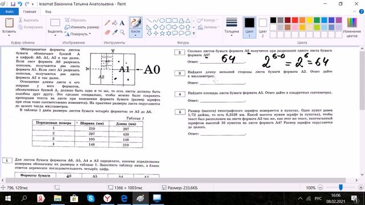
Task: Choose the Right arrow shape
Action: [x=175, y=27]
